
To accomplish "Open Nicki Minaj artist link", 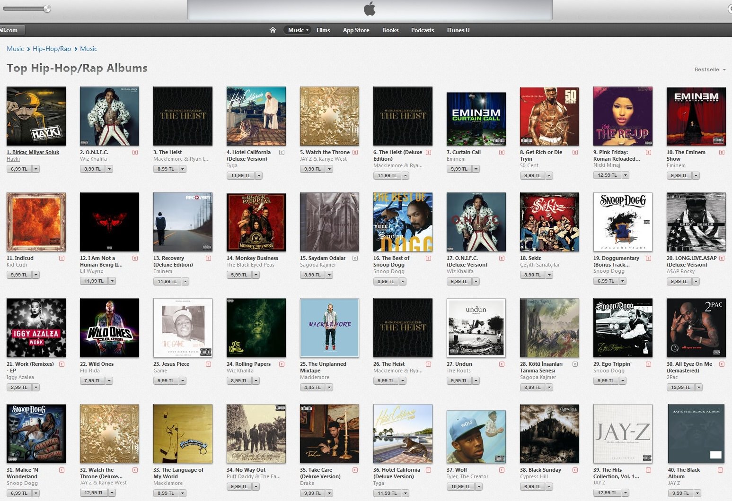I will [x=607, y=165].
